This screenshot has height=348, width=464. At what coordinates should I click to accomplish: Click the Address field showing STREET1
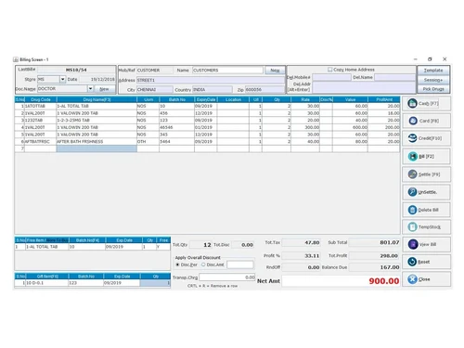pos(211,80)
